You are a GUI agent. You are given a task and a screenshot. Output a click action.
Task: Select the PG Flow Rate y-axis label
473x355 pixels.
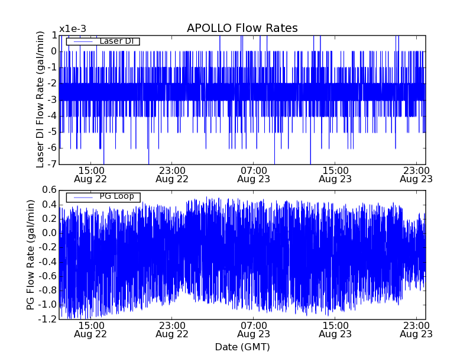pyautogui.click(x=31, y=254)
